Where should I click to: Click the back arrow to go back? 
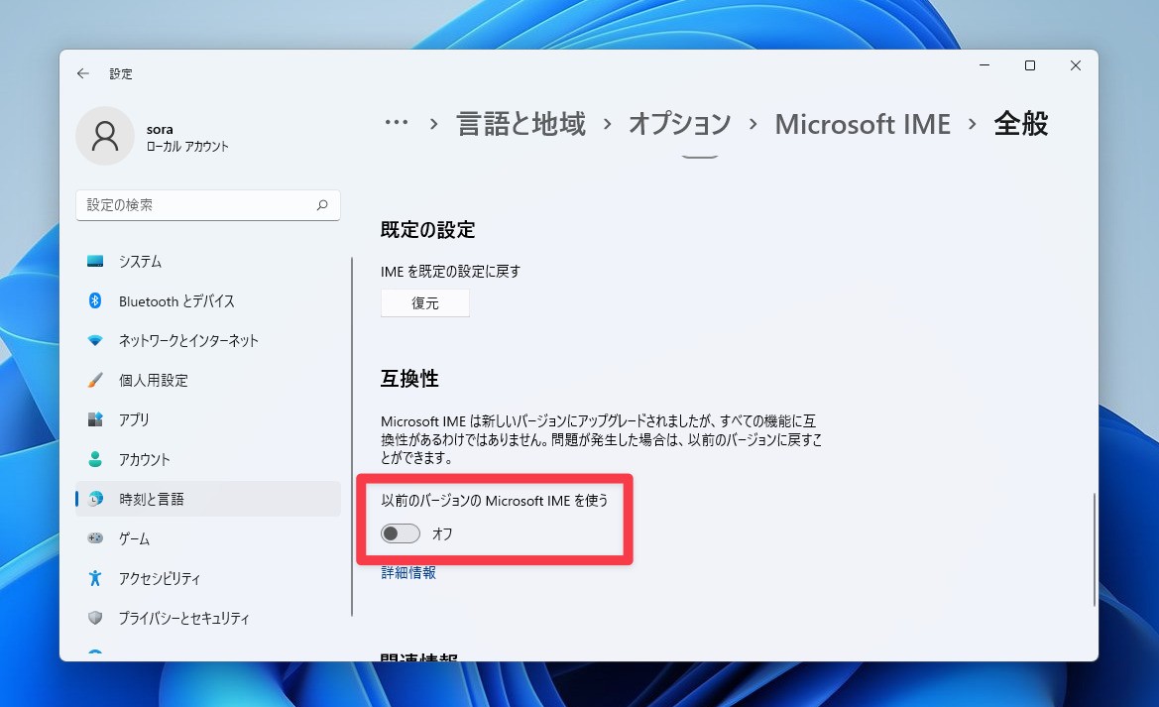pyautogui.click(x=83, y=73)
